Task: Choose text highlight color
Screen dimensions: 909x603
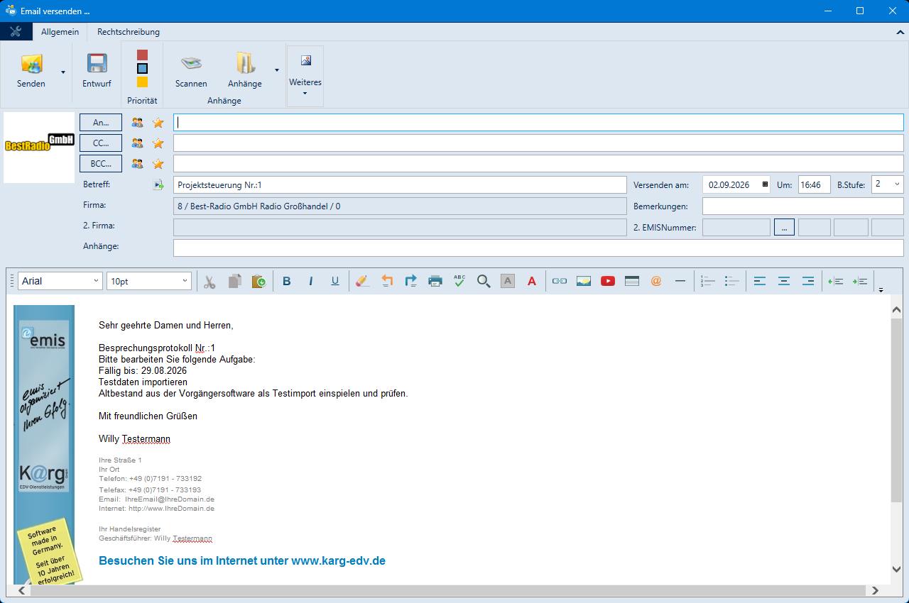Action: pyautogui.click(x=508, y=281)
